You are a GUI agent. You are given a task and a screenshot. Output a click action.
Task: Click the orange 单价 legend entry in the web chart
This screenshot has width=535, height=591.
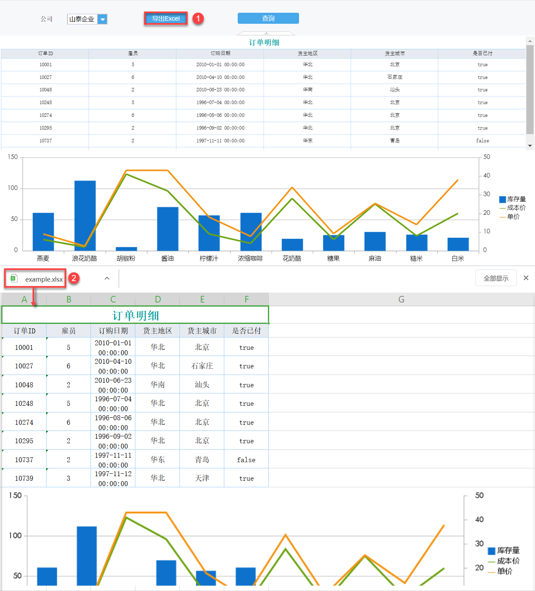(509, 217)
